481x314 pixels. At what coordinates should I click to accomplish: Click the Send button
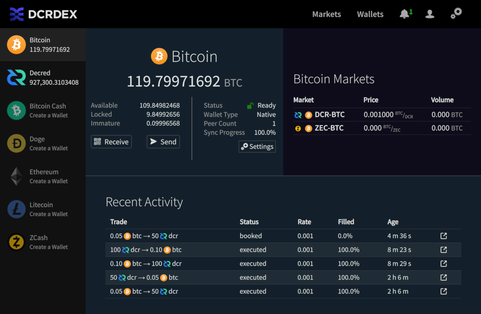point(163,142)
